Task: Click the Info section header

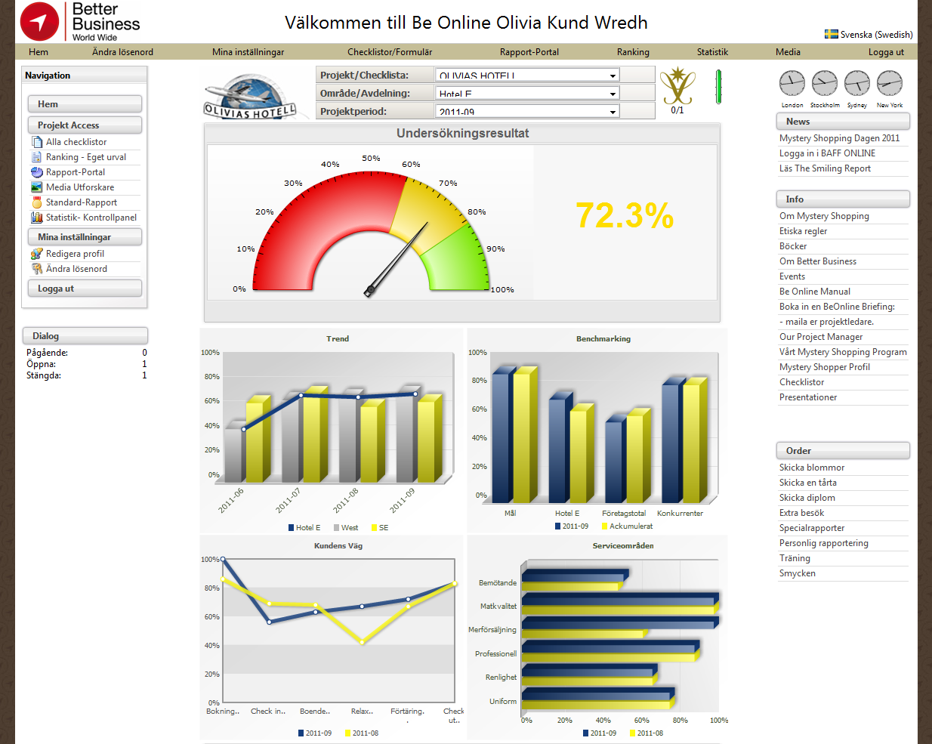Action: tap(843, 199)
